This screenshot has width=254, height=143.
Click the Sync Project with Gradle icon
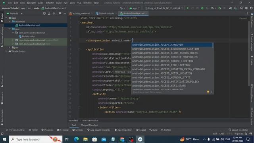pyautogui.click(x=231, y=8)
